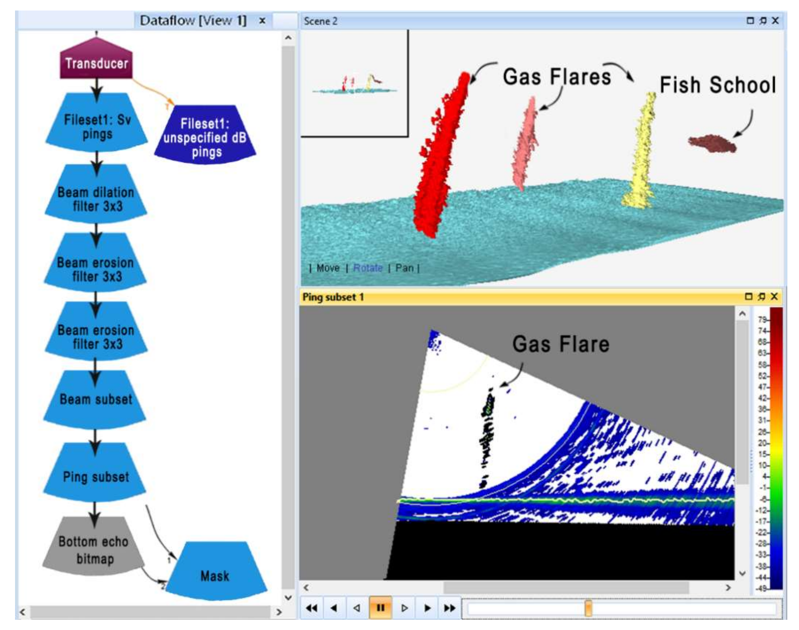
Task: Jump to first ping with rewind button
Action: pyautogui.click(x=312, y=608)
